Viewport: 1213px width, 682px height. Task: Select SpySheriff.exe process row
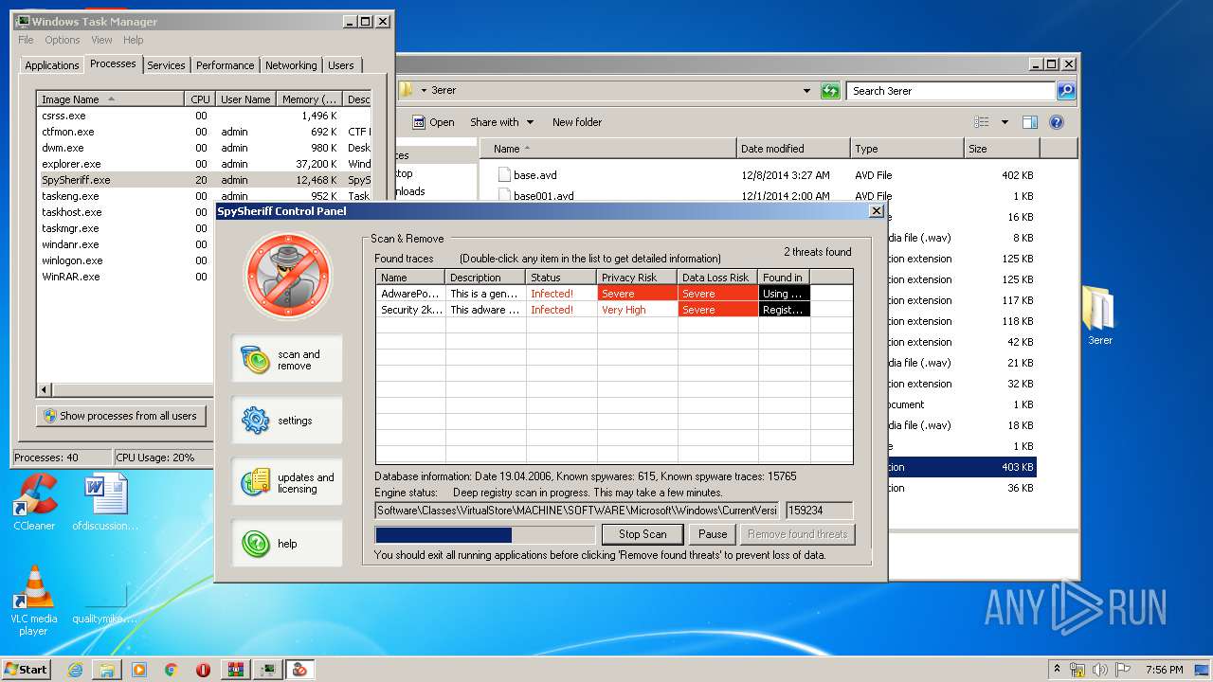204,180
